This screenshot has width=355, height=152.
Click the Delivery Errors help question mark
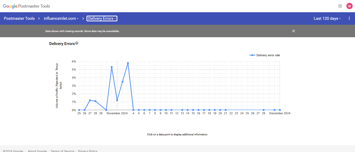pyautogui.click(x=77, y=43)
